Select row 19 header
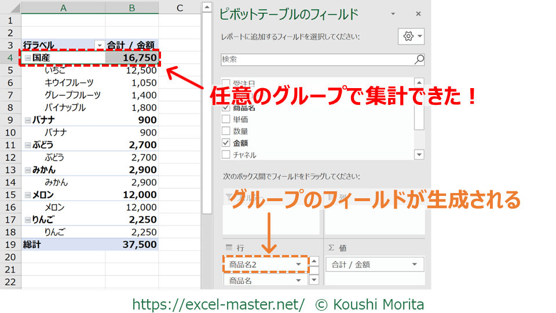Screen dimensions: 556x313 (10, 245)
